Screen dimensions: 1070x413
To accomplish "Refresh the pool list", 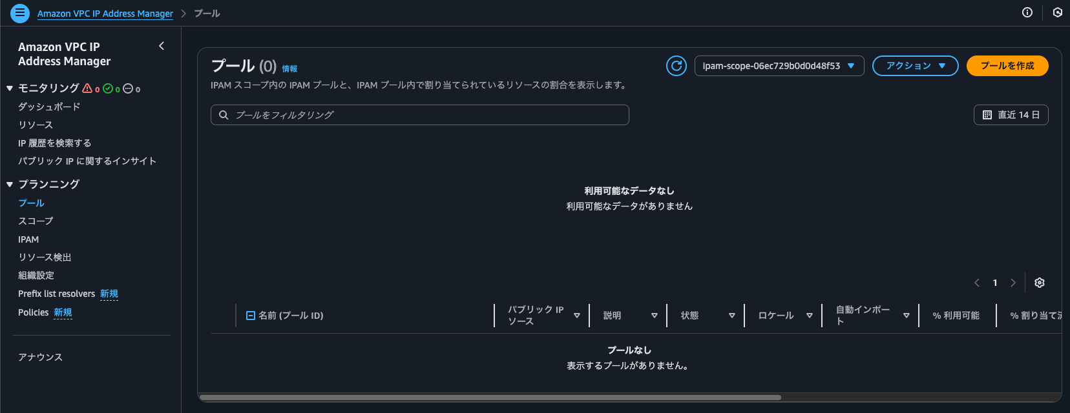I will [x=677, y=66].
